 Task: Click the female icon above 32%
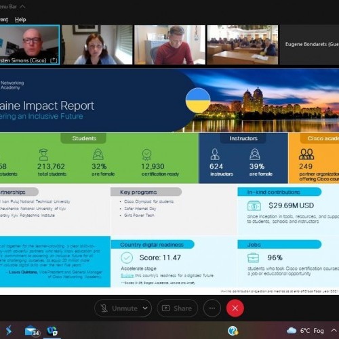[98, 155]
